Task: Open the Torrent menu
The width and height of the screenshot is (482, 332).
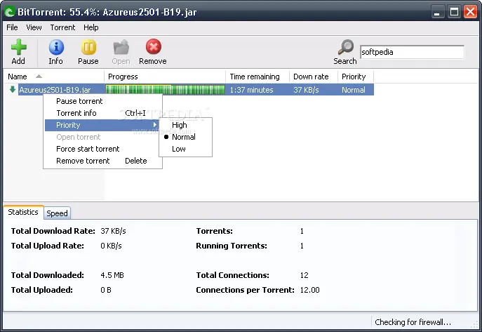Action: coord(62,27)
